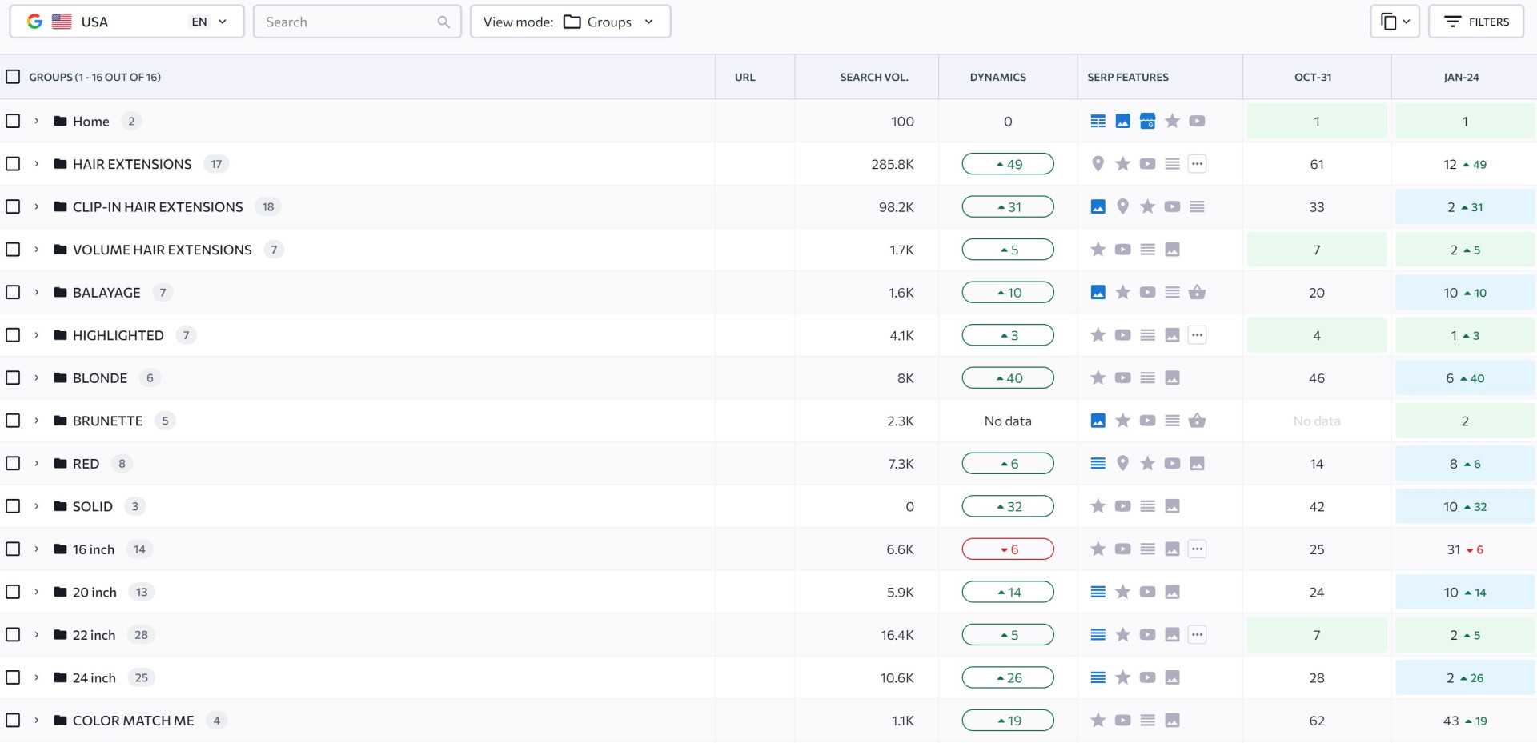1537x743 pixels.
Task: Expand the SOLID group row
Action: [36, 506]
